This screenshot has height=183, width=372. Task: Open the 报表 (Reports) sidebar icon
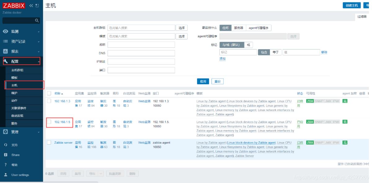5,51
